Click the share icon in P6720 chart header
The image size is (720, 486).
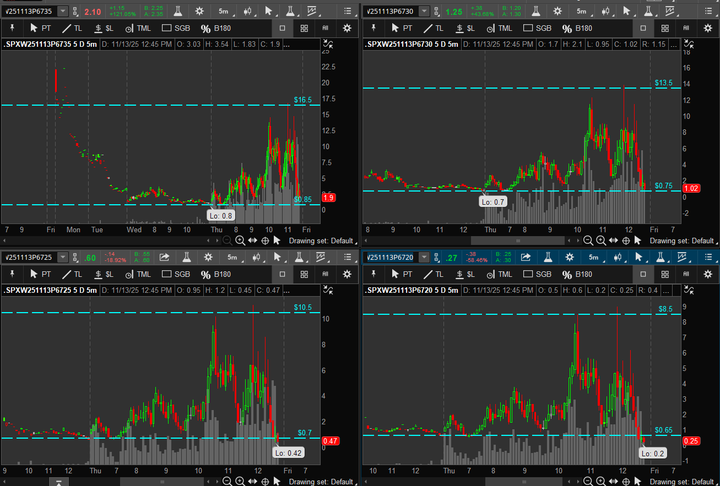526,257
